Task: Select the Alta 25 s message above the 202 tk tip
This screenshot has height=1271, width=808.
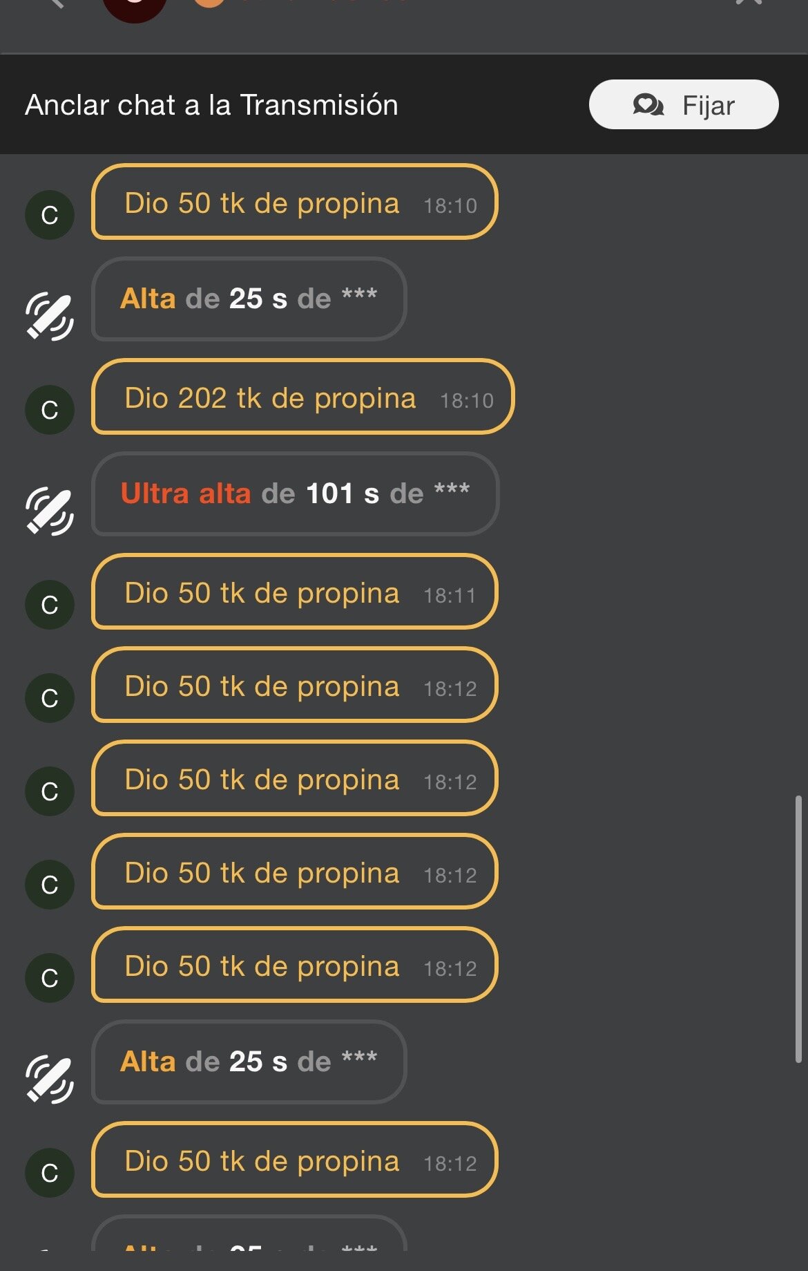Action: coord(249,299)
